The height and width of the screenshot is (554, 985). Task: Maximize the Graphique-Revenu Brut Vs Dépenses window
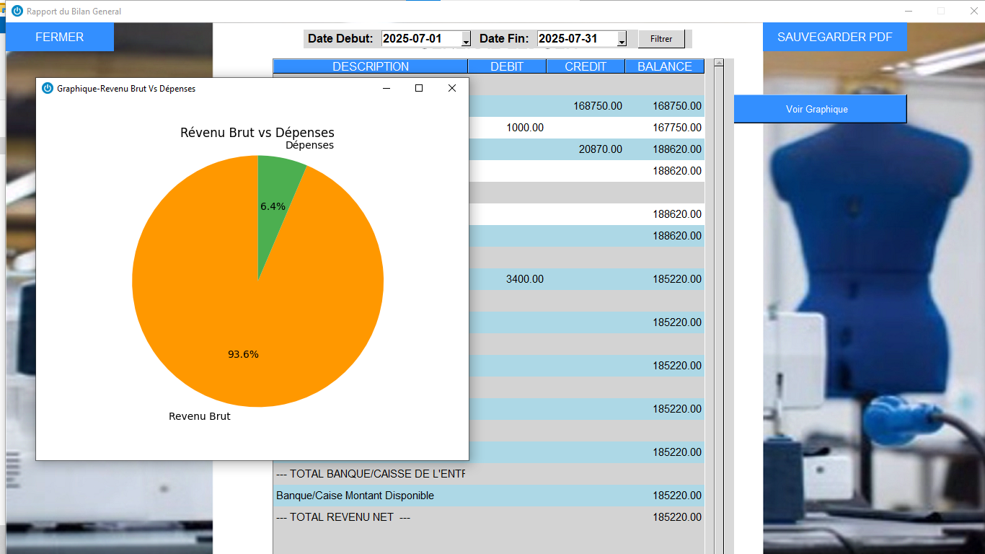[418, 89]
